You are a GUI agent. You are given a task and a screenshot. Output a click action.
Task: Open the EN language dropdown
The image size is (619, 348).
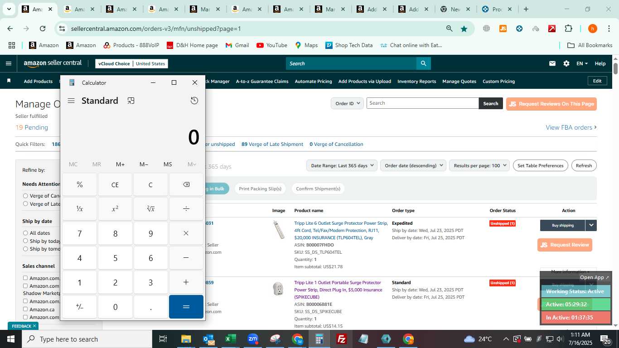[582, 63]
